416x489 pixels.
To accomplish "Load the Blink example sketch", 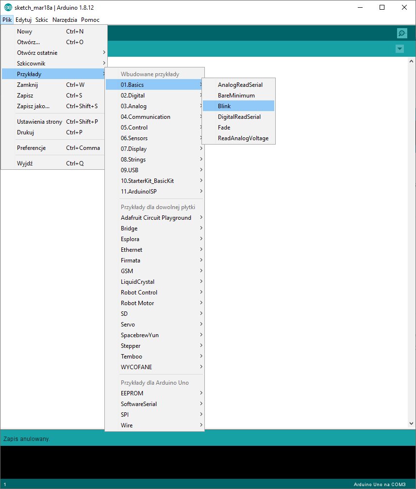I will (x=239, y=106).
